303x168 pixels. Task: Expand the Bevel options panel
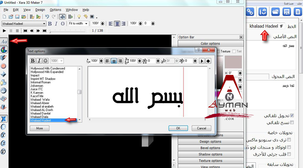[210, 148]
